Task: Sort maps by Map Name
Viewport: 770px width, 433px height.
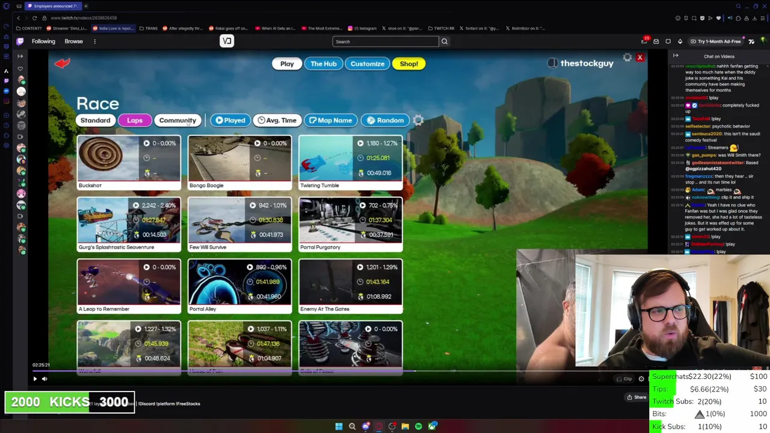Action: [x=330, y=120]
